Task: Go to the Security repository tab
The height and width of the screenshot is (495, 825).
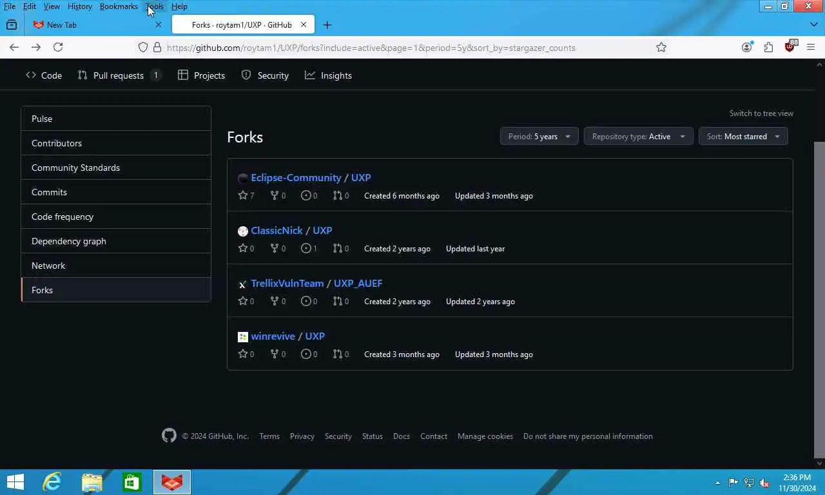Action: pos(265,75)
